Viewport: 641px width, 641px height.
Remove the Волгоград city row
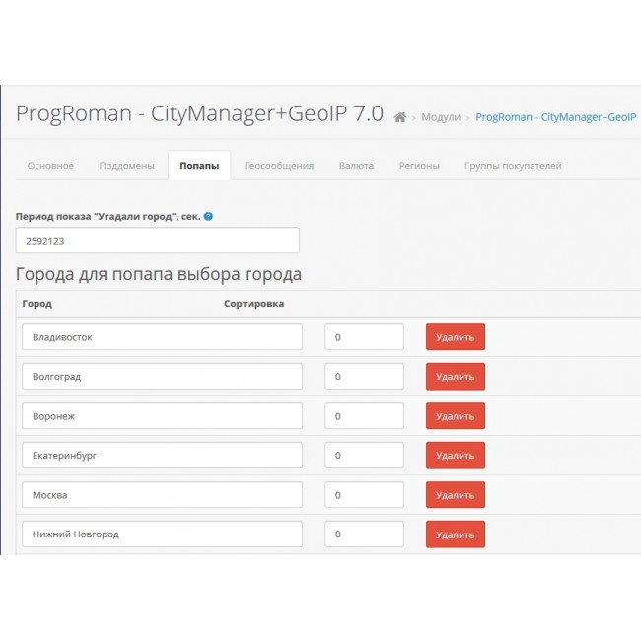point(455,377)
